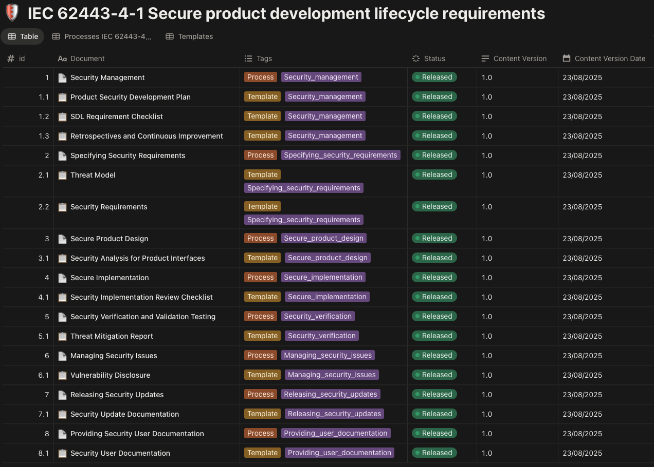Screen dimensions: 654x467
Task: Click the Secure Implementation page icon
Action: pos(62,278)
